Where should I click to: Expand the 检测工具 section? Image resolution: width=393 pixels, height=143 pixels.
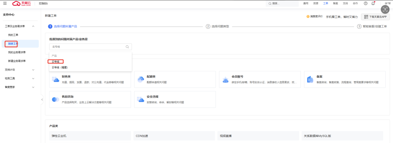coord(33,79)
